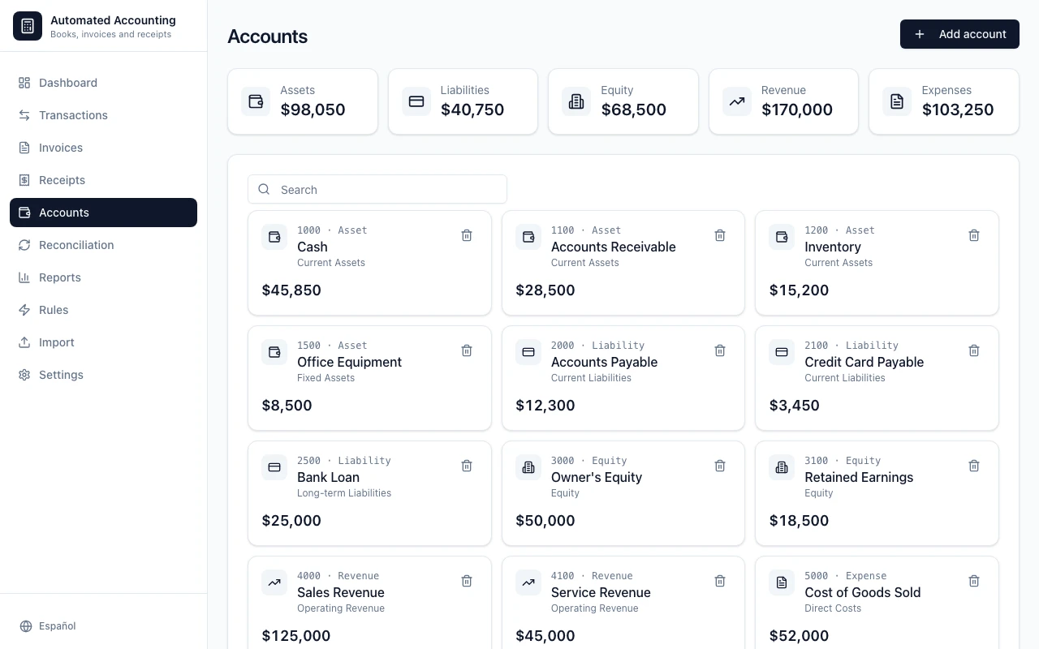Viewport: 1039px width, 649px height.
Task: Click 'Fixed Assets' subtitle on Office Equipment
Action: [x=325, y=378]
